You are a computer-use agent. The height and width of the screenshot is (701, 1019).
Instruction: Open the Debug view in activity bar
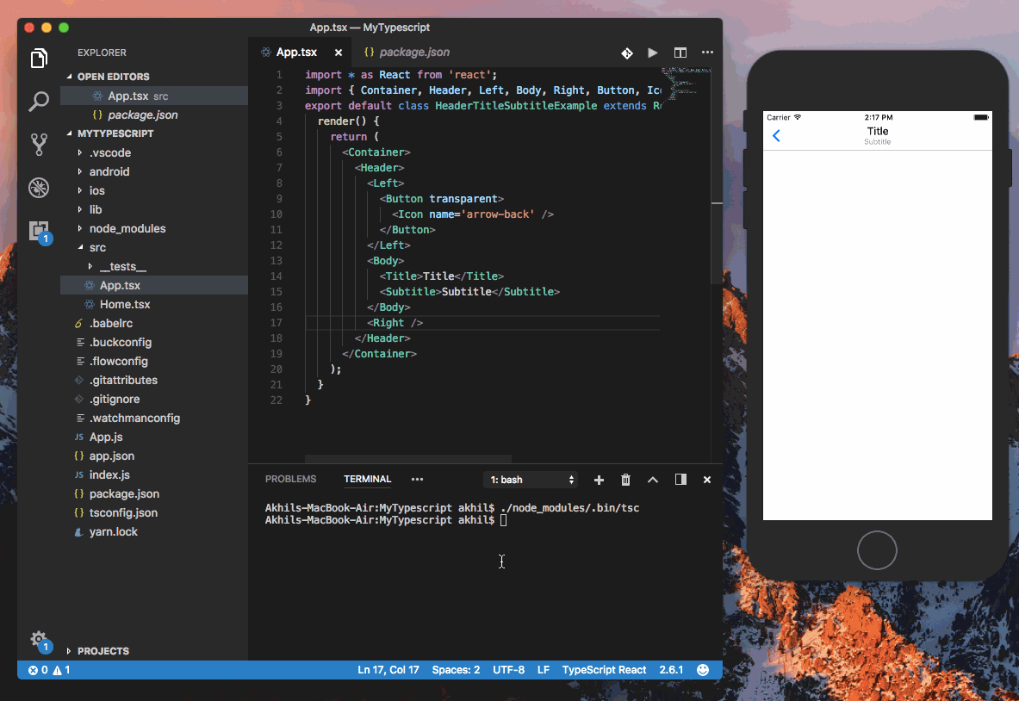coord(39,187)
